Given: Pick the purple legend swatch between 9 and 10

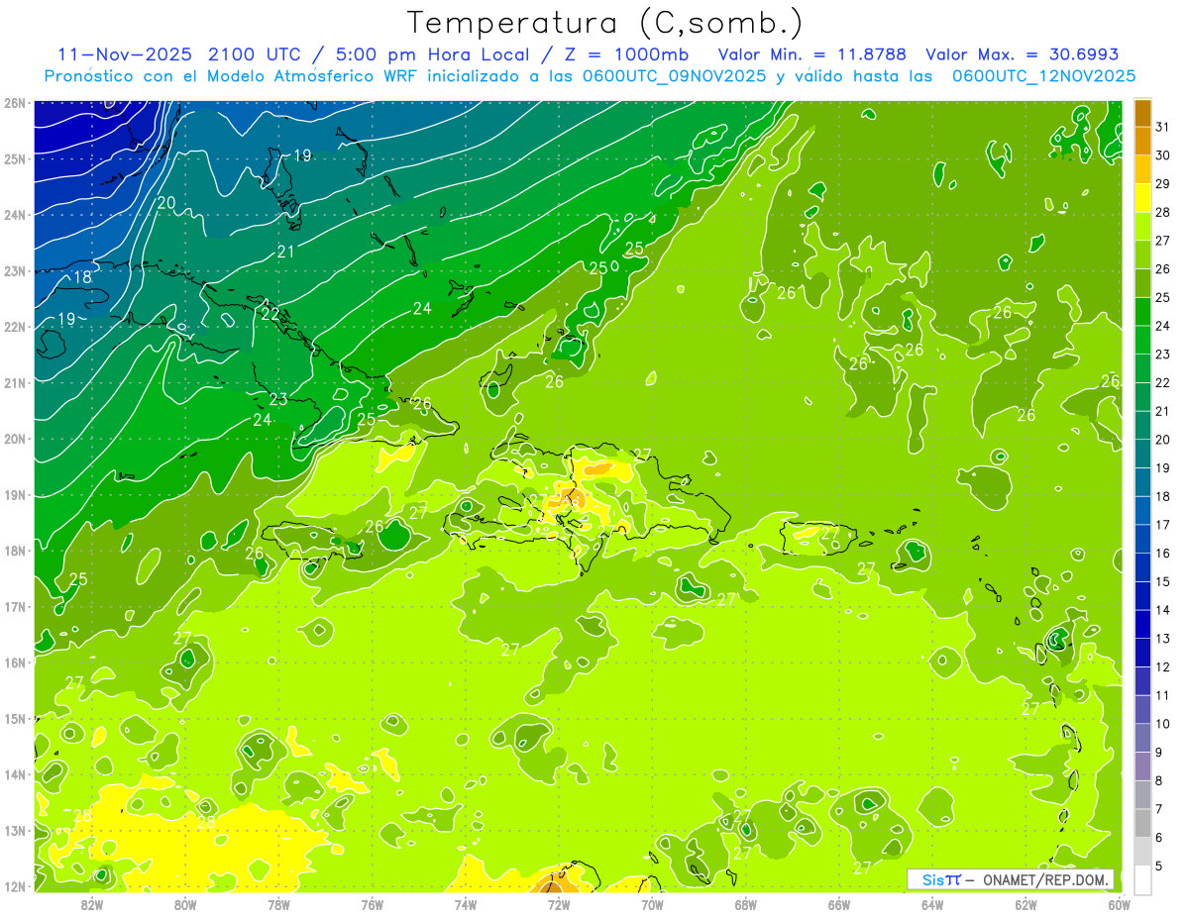Looking at the screenshot, I should click(1142, 739).
